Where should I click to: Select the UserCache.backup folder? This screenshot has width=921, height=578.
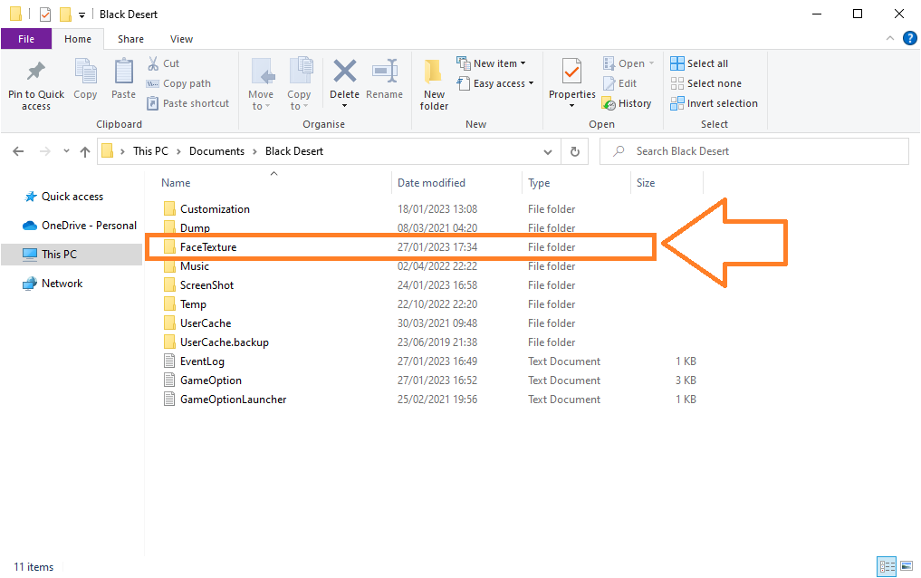point(225,342)
